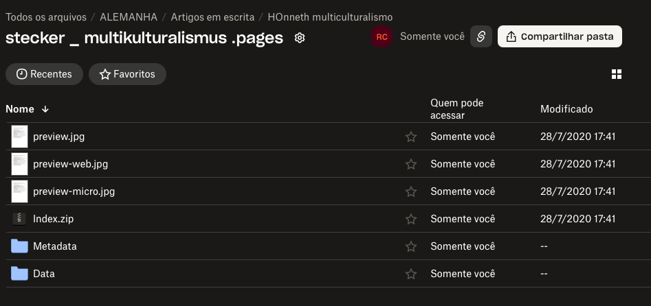Filter by Recentes
Viewport: 651px width, 306px height.
click(44, 74)
